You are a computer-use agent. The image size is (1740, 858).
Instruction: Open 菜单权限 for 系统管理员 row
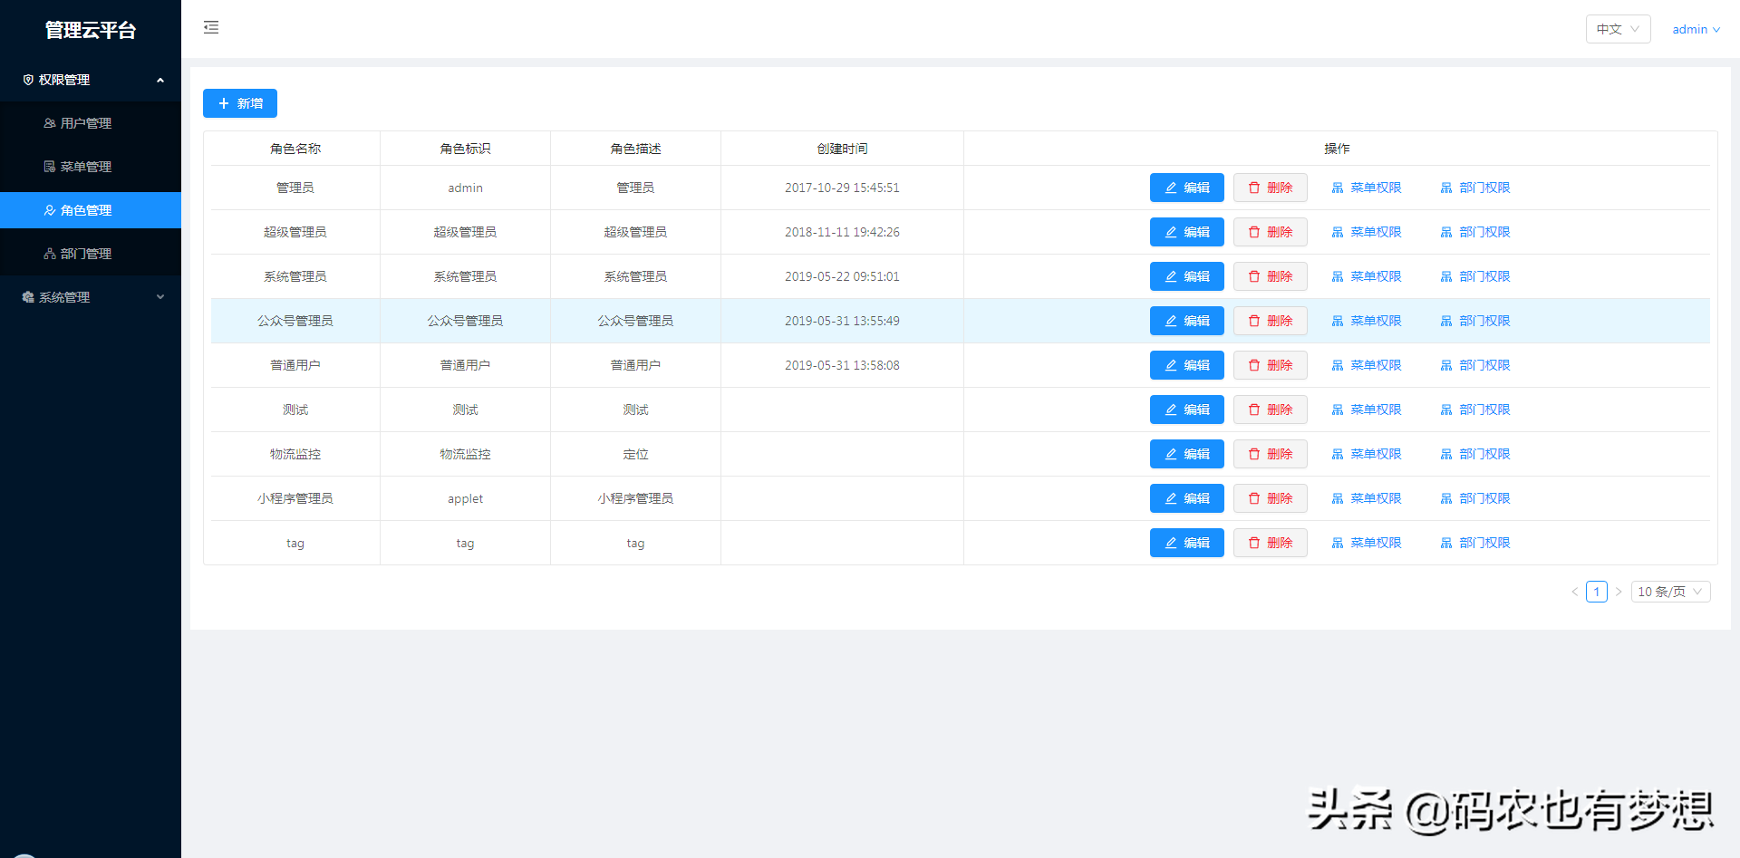(x=1367, y=276)
